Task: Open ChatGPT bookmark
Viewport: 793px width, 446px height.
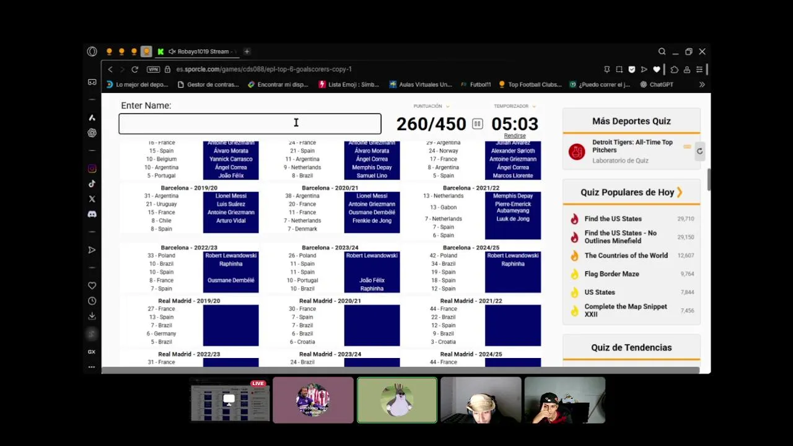Action: [x=657, y=84]
